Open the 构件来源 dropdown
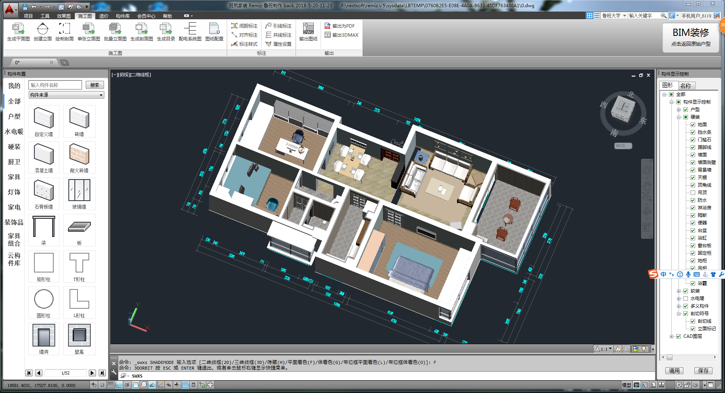 point(66,95)
